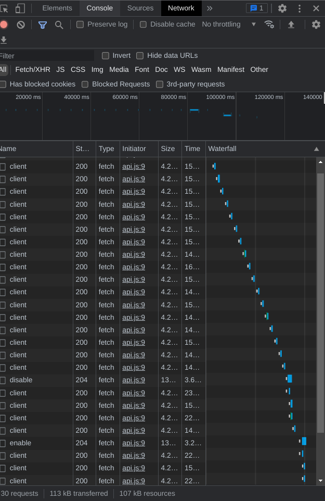Clear all network requests
325x501 pixels.
point(20,24)
